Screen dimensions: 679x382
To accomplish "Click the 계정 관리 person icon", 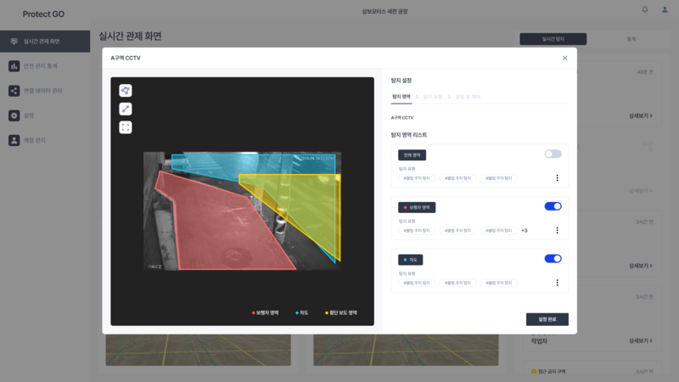I will (x=14, y=140).
